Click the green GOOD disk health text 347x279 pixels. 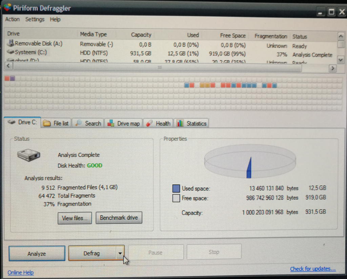95,165
